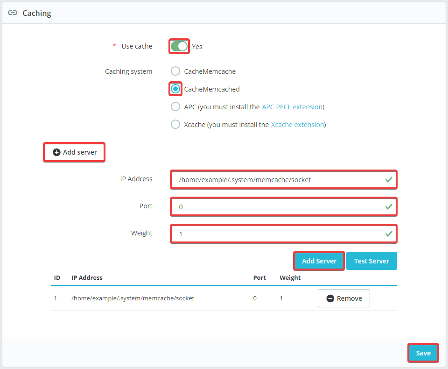Click the server ID 1 socket path row
Image resolution: width=448 pixels, height=369 pixels.
click(133, 298)
